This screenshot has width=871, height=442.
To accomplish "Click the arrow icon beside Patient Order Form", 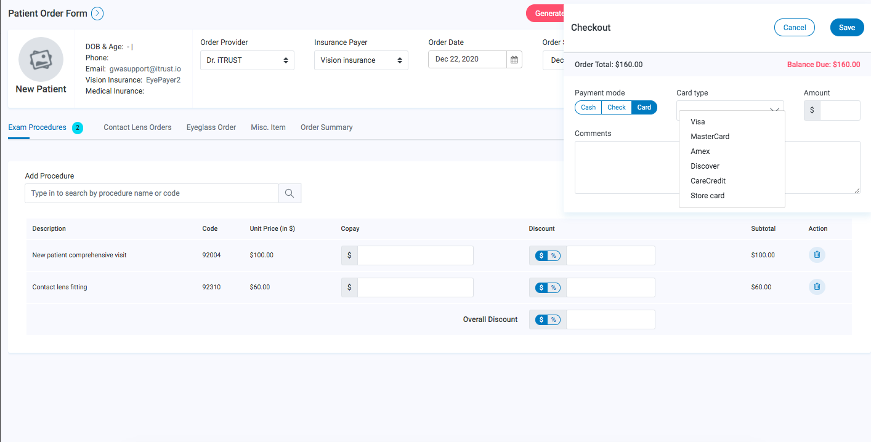I will pos(97,13).
